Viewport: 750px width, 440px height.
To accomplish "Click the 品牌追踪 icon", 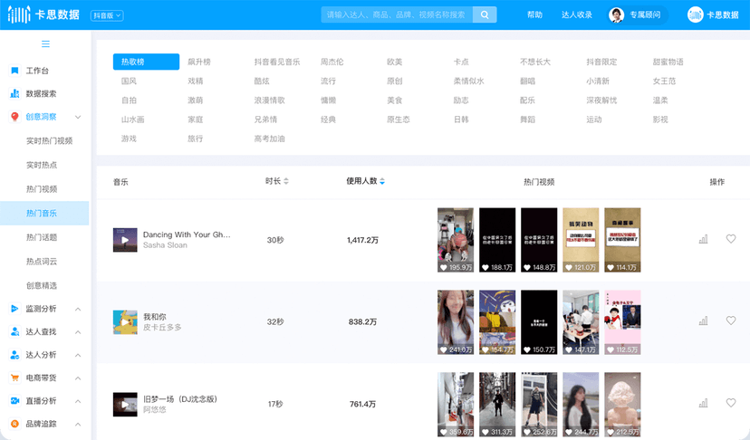I will 14,424.
